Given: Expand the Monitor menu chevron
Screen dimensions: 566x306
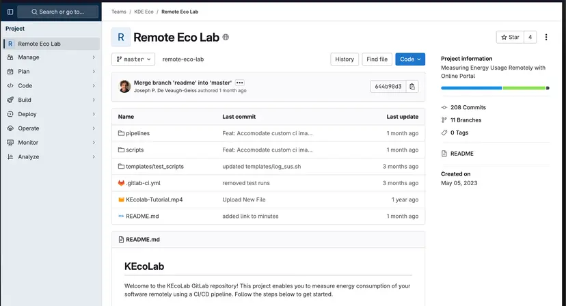Looking at the screenshot, I should click(x=94, y=143).
